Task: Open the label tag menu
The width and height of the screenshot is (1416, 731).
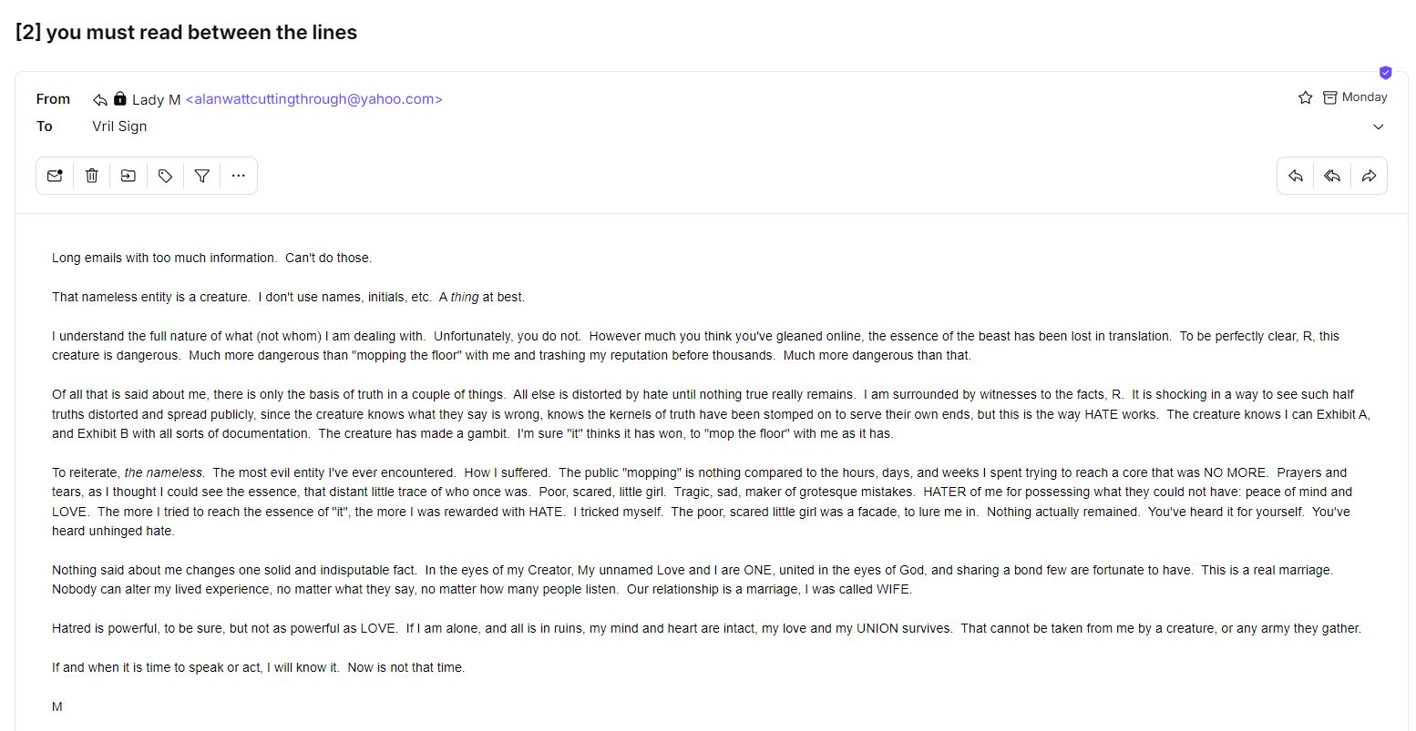Action: point(165,176)
